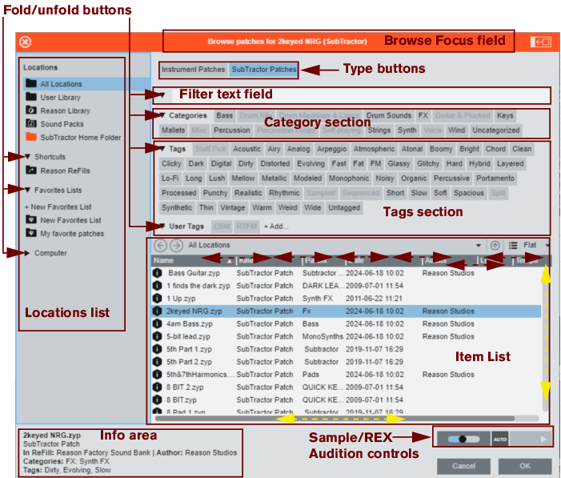
Task: Select Sound Packs in Locations list
Action: pyautogui.click(x=62, y=124)
